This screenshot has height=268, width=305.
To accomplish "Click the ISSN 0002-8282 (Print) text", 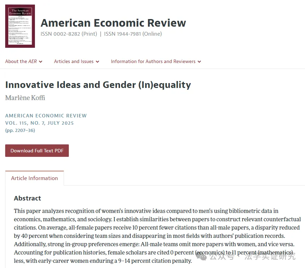I will tap(69, 34).
